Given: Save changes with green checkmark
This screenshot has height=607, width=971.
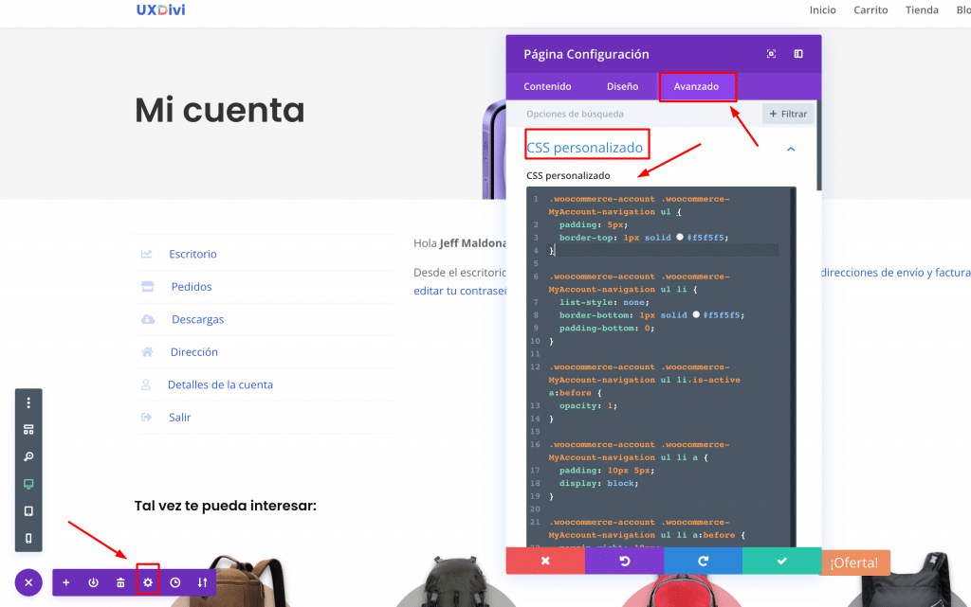Looking at the screenshot, I should 782,561.
